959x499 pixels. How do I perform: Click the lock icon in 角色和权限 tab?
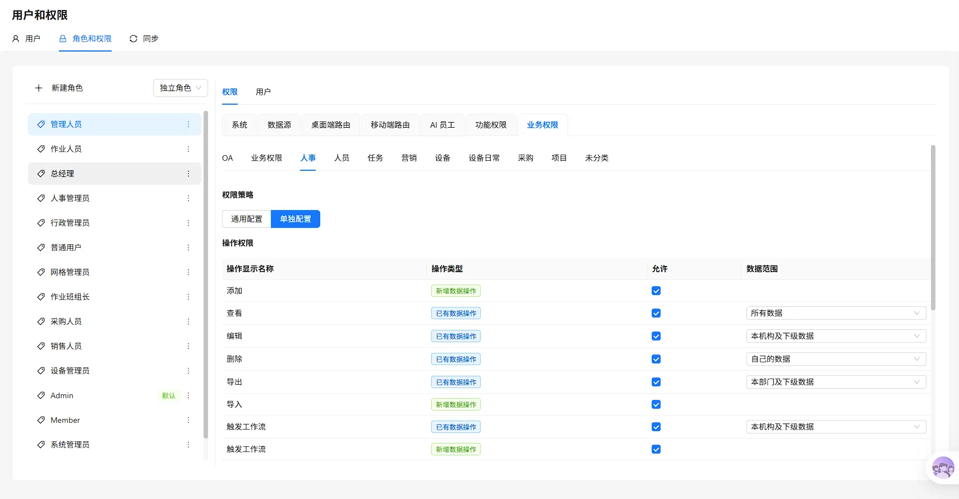(63, 39)
